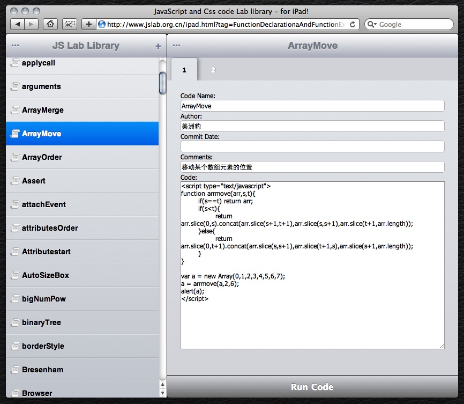Select binaryTree in the library list

[x=83, y=322]
